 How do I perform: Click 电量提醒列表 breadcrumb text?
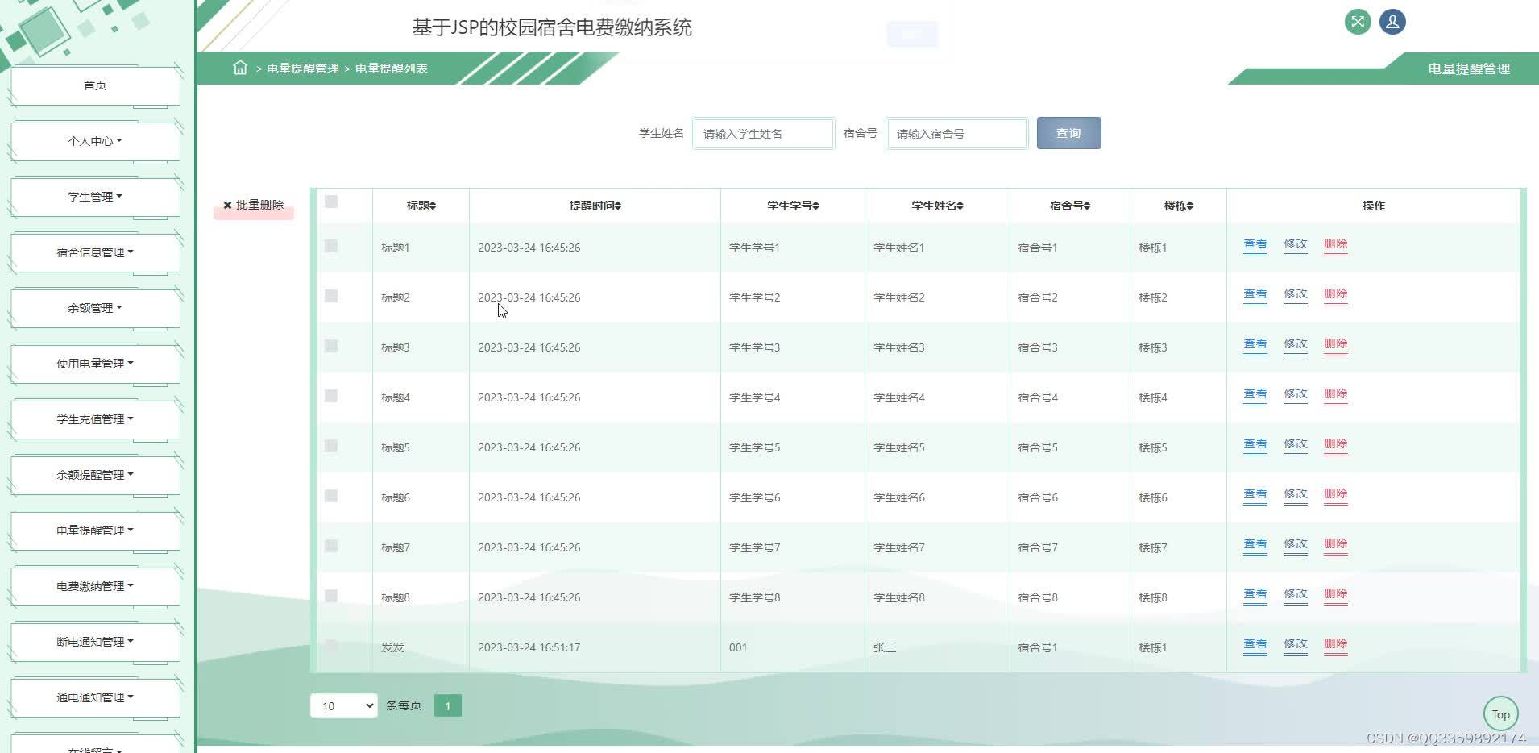(392, 69)
